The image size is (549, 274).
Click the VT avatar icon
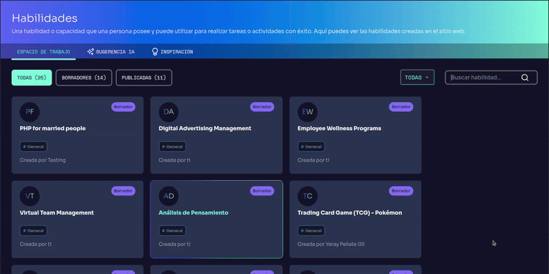point(30,196)
